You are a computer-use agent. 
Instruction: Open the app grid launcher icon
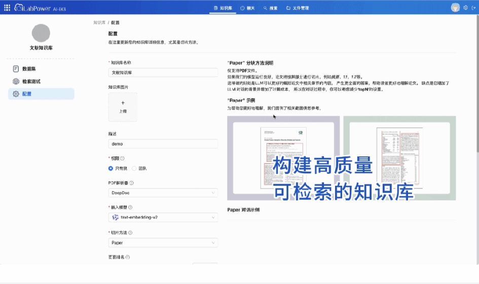coord(7,8)
